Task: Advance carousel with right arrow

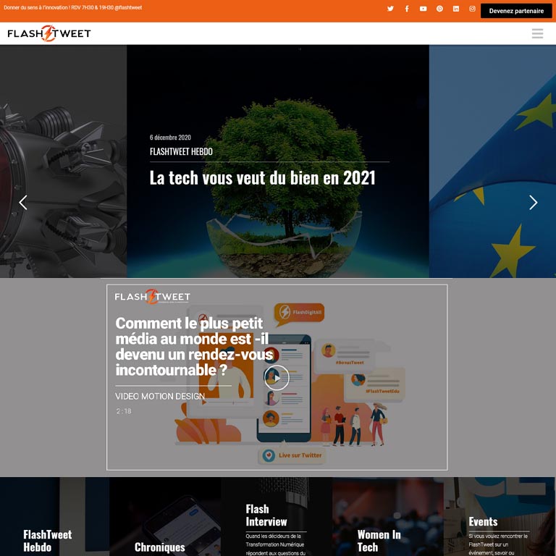Action: (533, 203)
